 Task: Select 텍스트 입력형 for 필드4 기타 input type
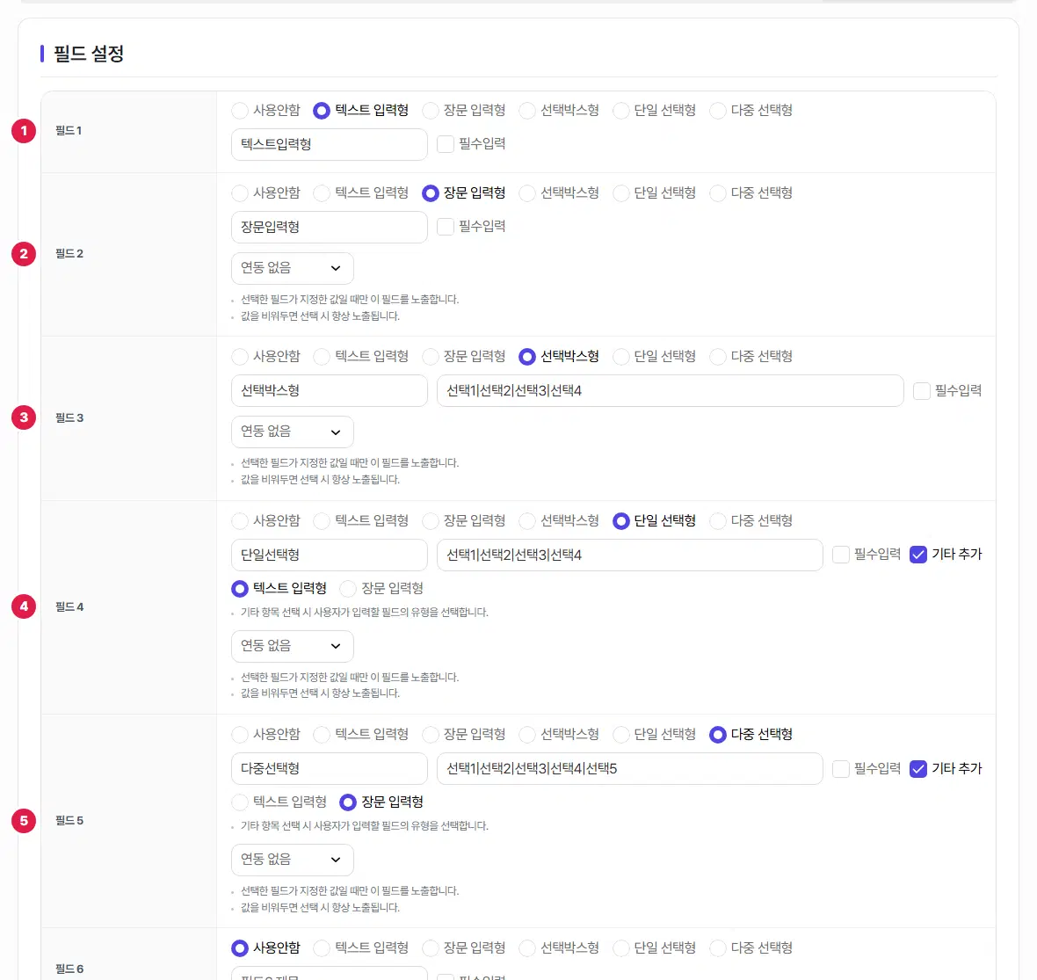point(239,589)
